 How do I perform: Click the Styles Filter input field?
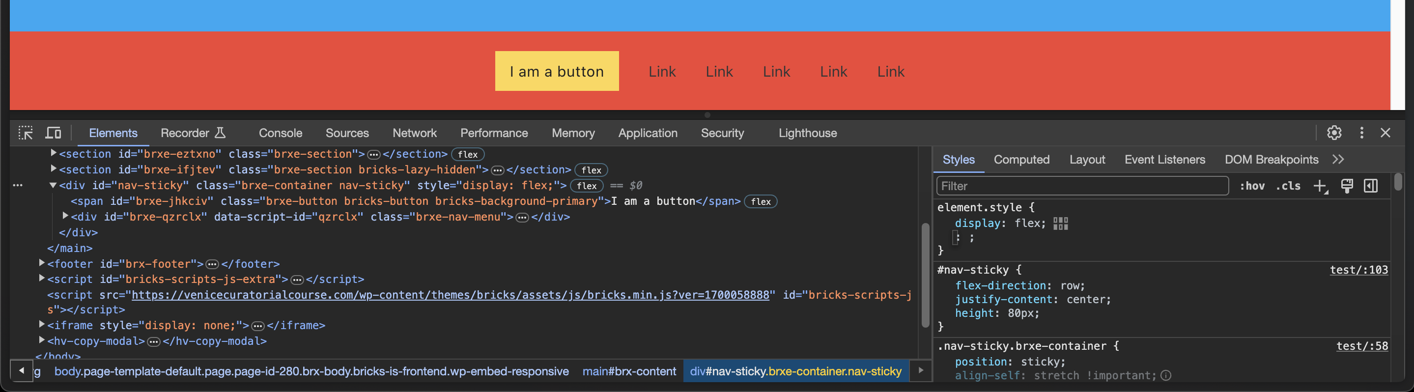1082,186
